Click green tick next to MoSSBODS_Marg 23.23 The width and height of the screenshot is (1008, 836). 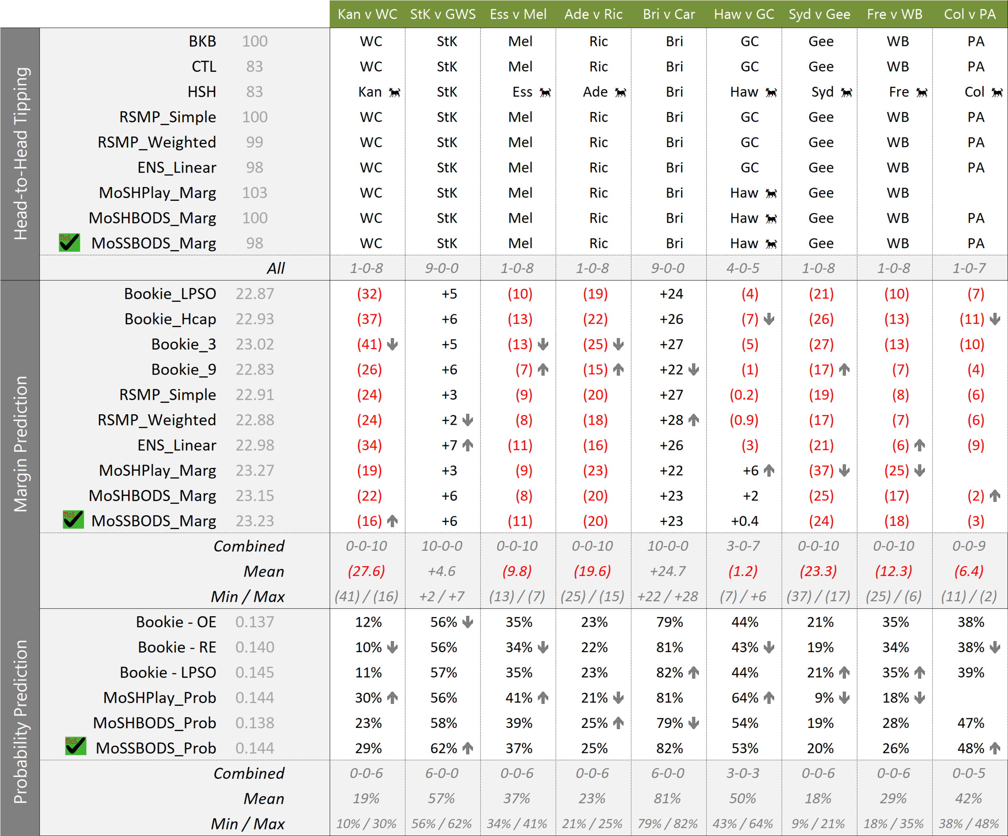tap(73, 520)
